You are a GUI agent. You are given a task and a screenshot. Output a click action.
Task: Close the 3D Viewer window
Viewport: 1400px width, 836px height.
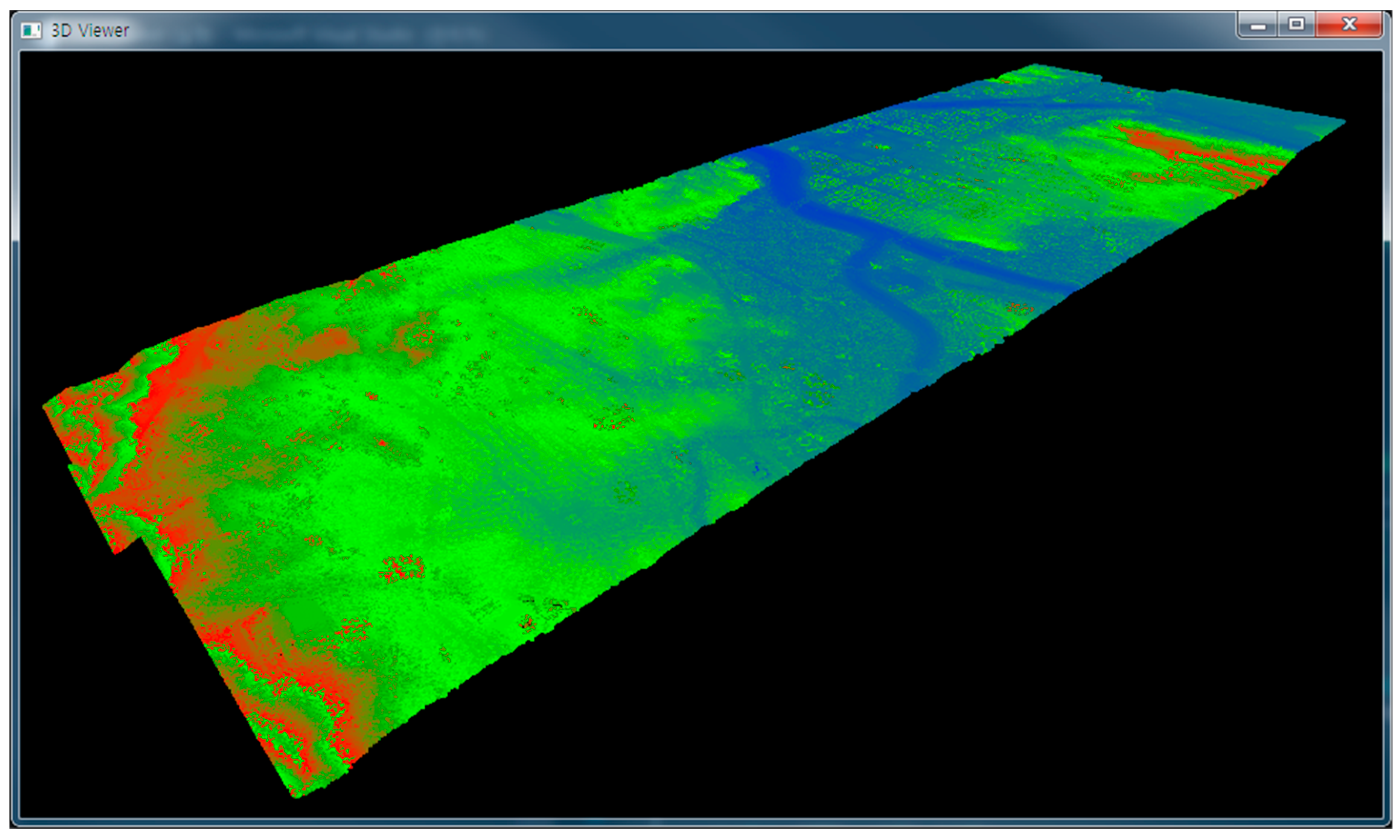[1349, 24]
